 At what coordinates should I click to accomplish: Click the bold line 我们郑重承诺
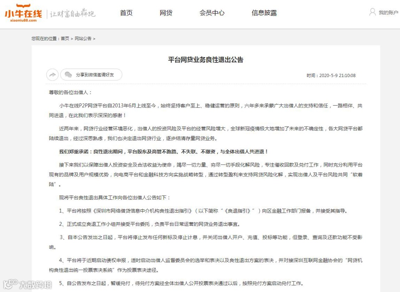pos(164,152)
